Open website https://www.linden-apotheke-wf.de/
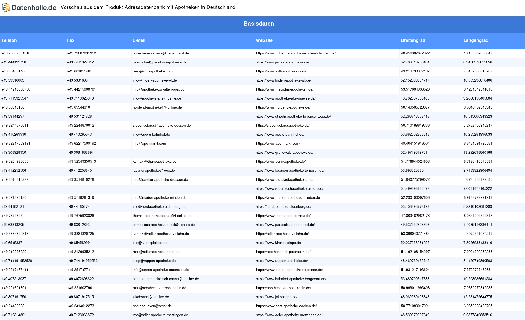Screen dimensions: 525x320 click(284, 80)
